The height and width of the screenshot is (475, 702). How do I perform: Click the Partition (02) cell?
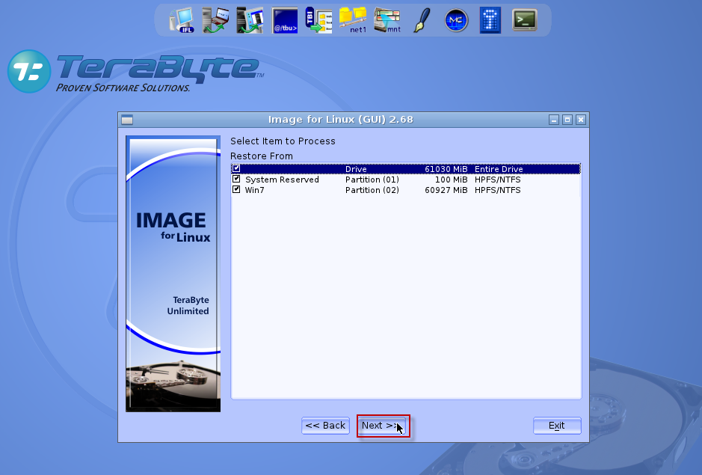[x=372, y=190]
